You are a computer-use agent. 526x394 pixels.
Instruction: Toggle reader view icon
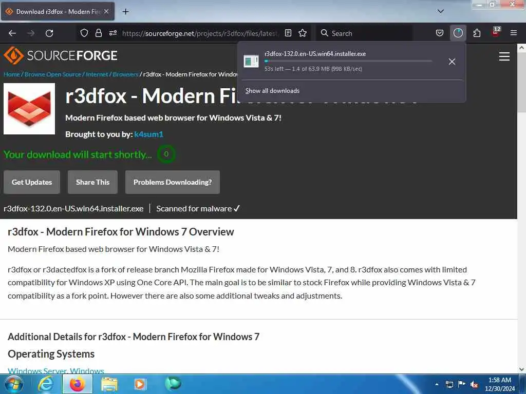pos(288,33)
